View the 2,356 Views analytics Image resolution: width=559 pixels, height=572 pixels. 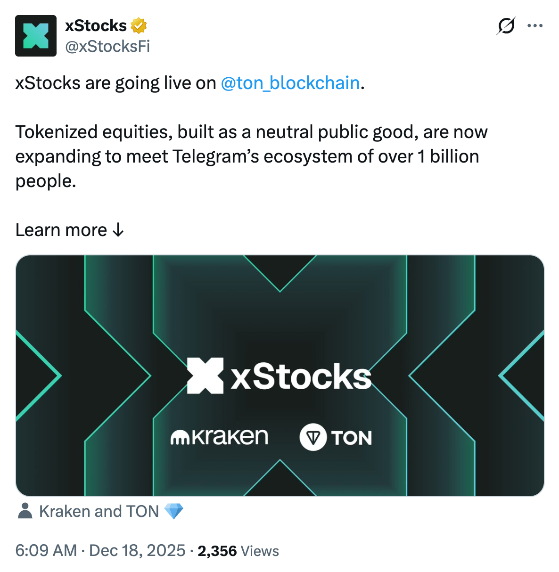click(x=238, y=551)
